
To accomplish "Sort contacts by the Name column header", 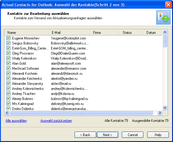I will 27,33.
